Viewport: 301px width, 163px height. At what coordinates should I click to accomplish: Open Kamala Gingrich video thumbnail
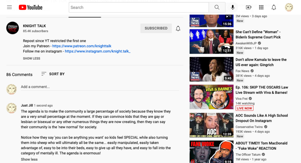click(212, 69)
